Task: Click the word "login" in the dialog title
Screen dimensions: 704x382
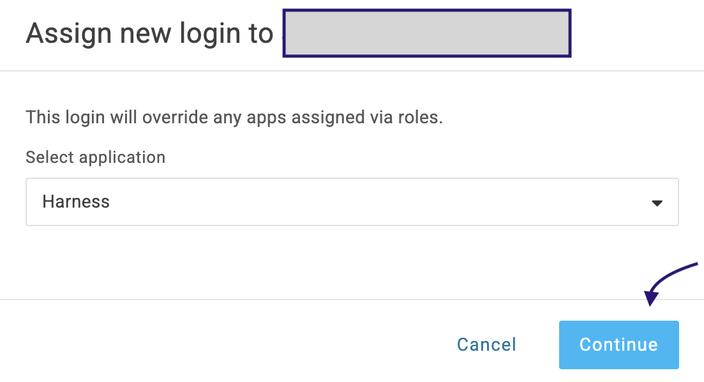Action: pyautogui.click(x=205, y=34)
